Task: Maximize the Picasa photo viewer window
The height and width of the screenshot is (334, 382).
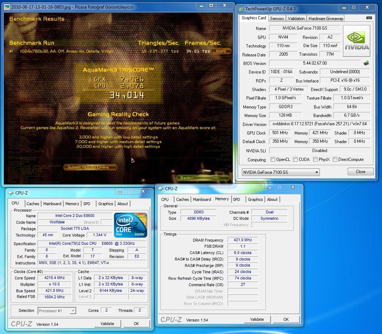Action: 211,5
